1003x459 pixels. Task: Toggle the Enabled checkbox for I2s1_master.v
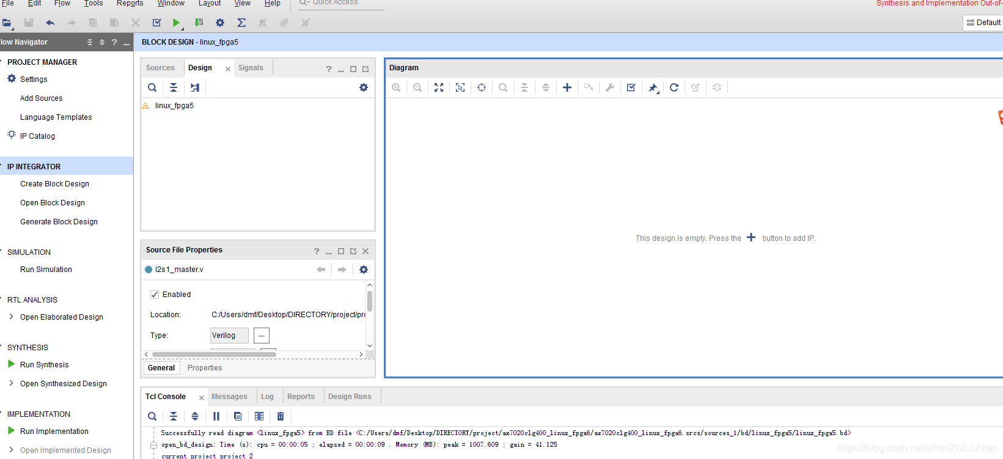tap(155, 295)
